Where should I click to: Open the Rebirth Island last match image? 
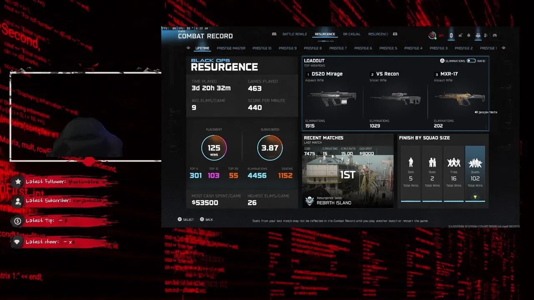(348, 181)
